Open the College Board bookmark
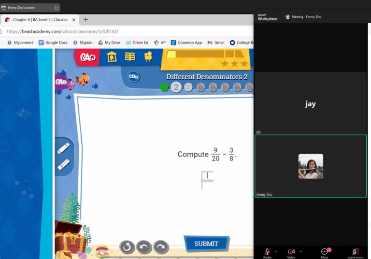This screenshot has width=371, height=259. (242, 43)
